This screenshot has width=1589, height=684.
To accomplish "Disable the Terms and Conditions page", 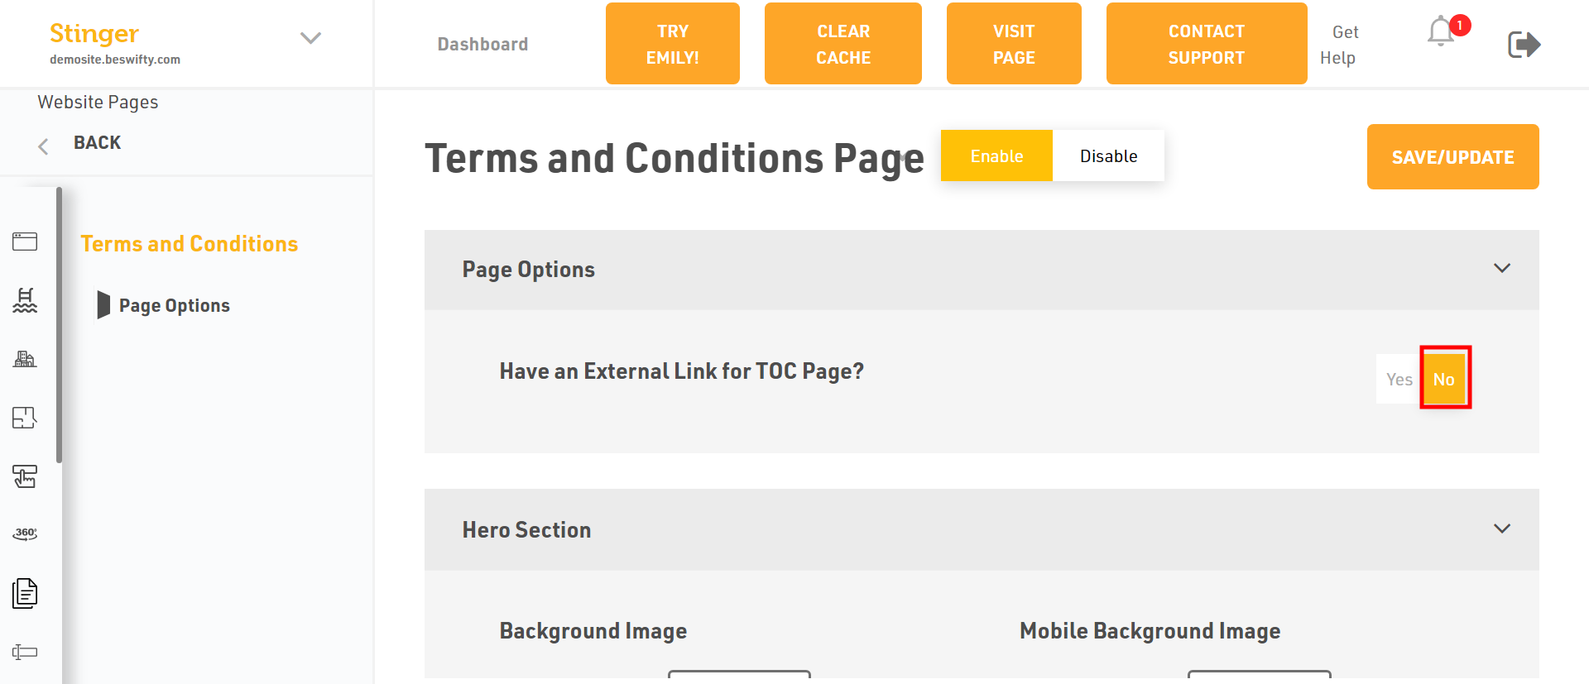I will pyautogui.click(x=1108, y=155).
